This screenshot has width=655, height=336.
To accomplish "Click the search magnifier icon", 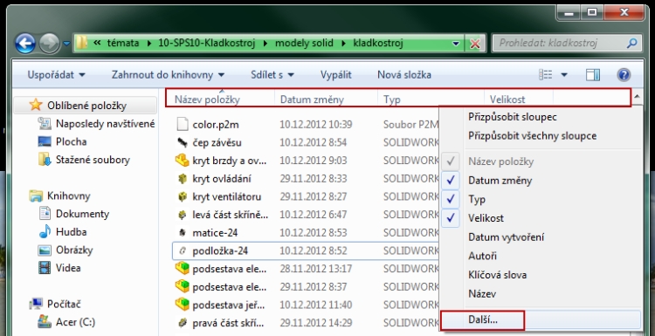I will coord(632,43).
